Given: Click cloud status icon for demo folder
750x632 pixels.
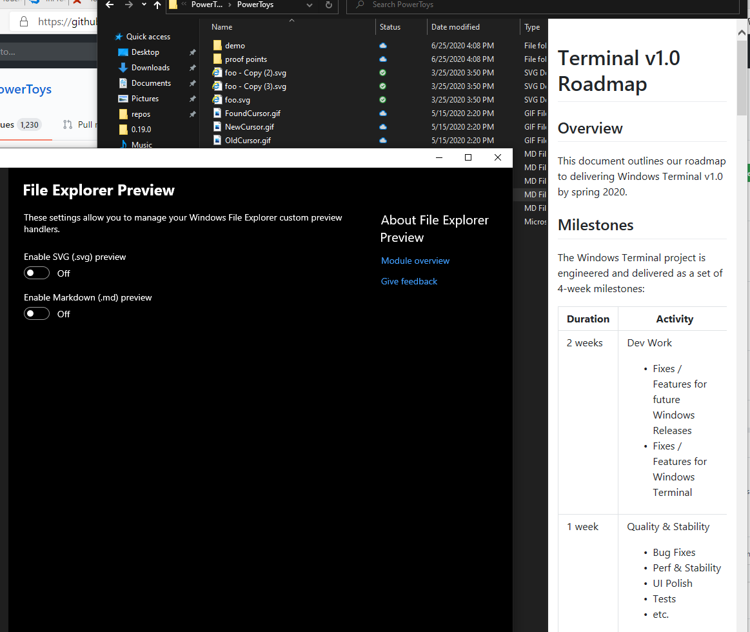Looking at the screenshot, I should [382, 45].
